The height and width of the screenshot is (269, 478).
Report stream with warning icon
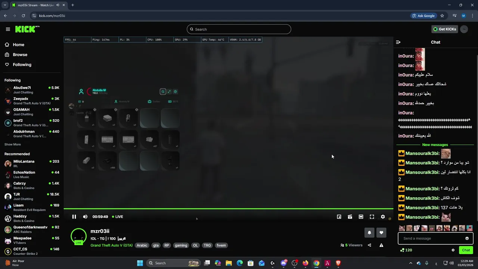click(x=381, y=245)
